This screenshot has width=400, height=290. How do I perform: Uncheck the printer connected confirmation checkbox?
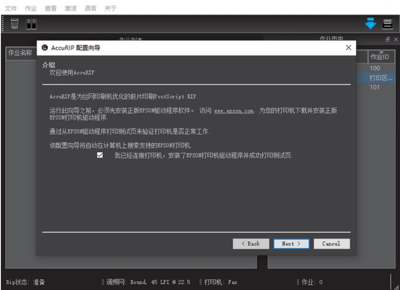[100, 155]
